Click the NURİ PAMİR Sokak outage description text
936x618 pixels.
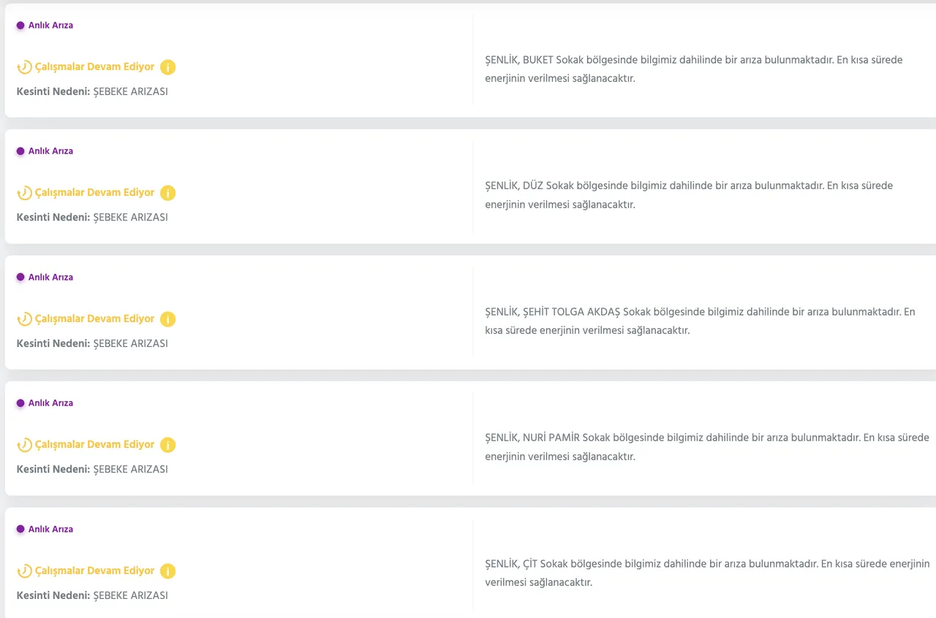point(706,447)
